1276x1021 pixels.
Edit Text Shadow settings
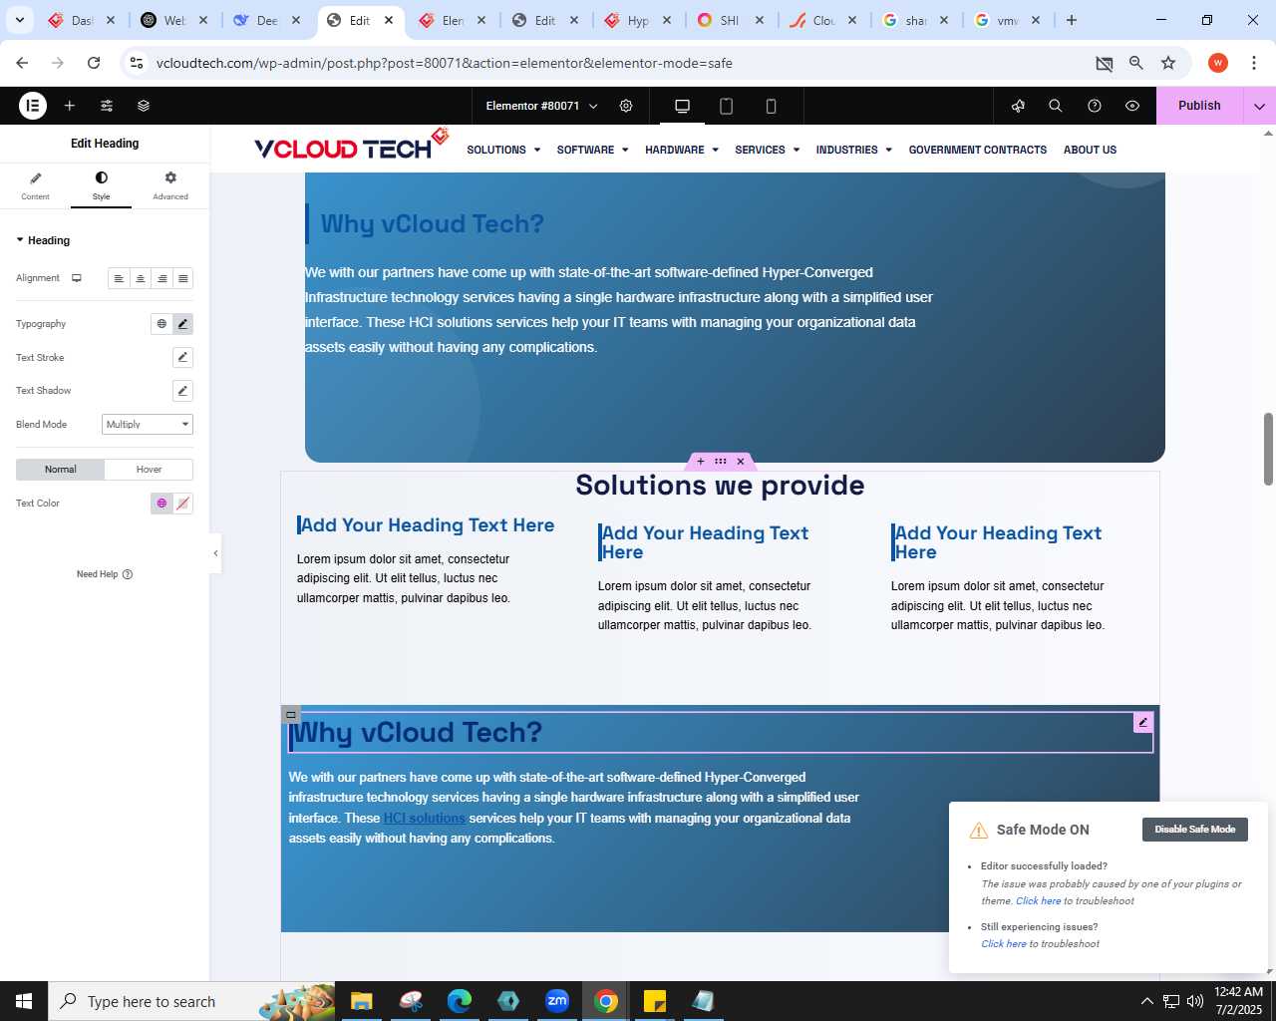point(182,391)
